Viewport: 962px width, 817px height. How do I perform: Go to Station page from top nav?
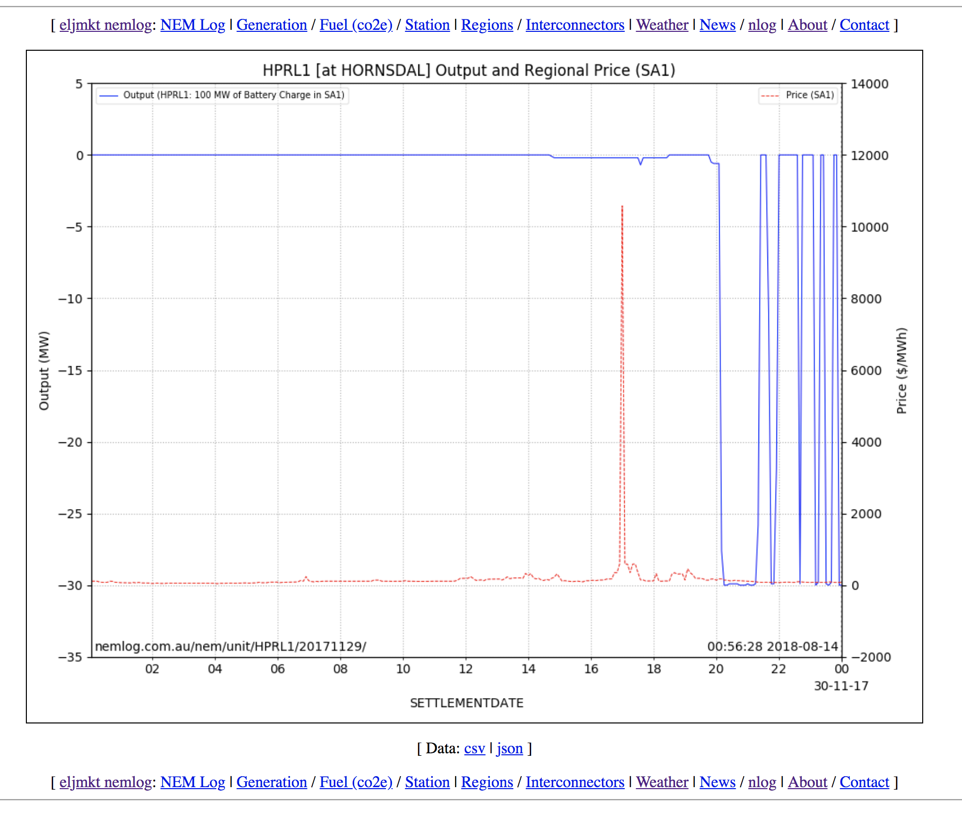tap(427, 25)
